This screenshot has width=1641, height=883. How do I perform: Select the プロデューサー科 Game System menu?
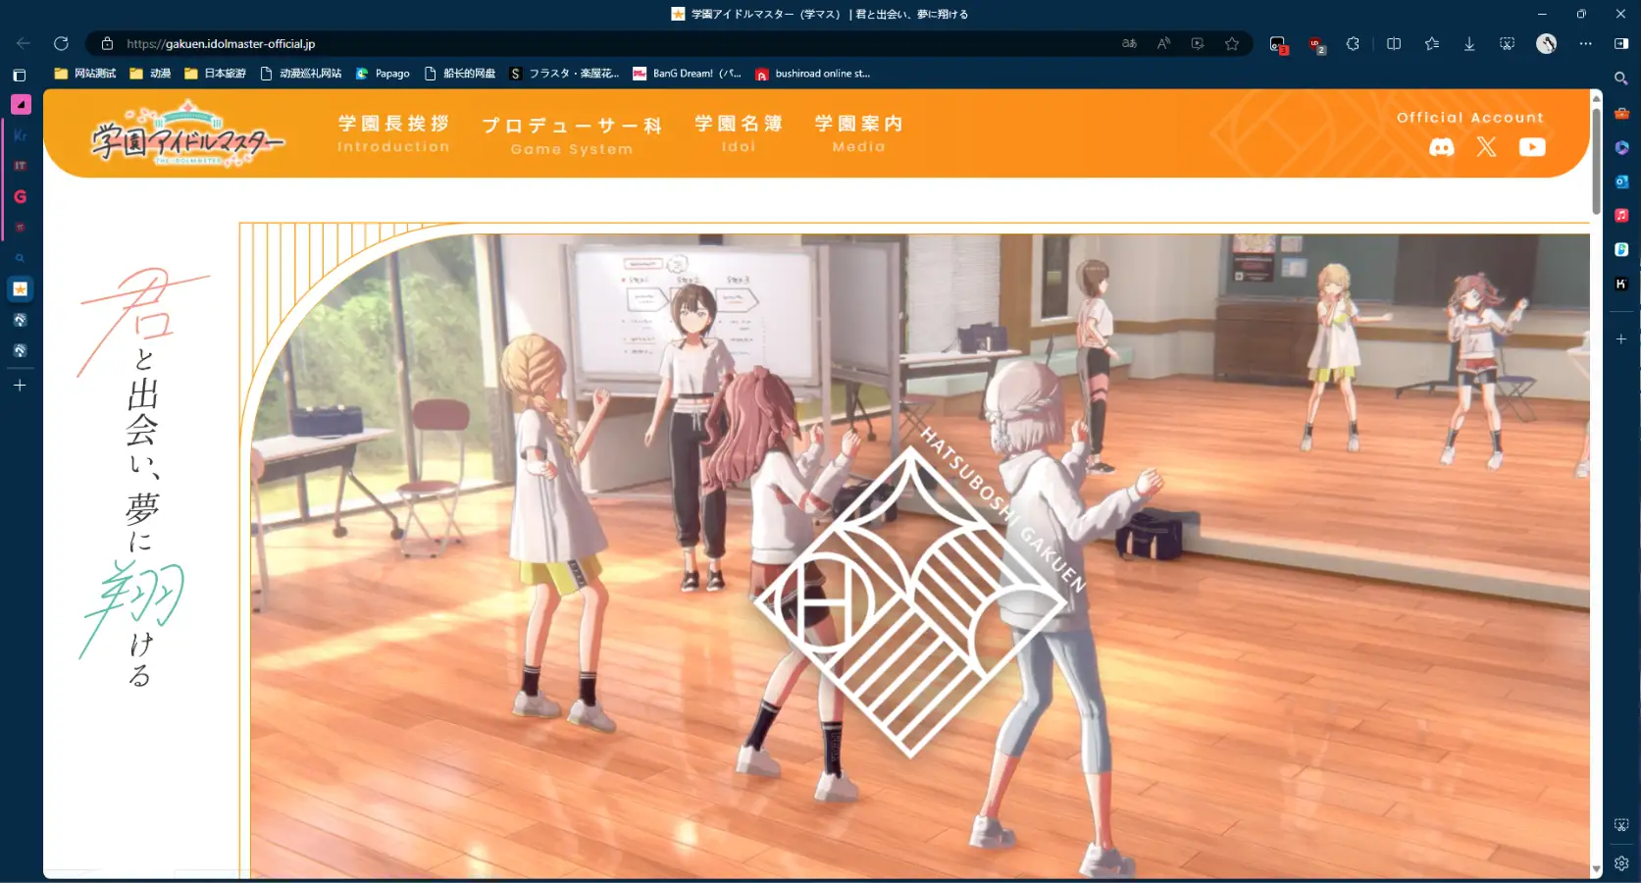coord(572,135)
